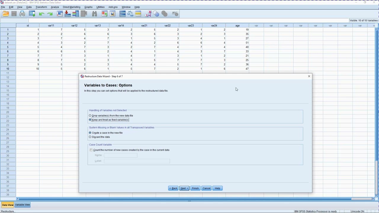The height and width of the screenshot is (213, 379).
Task: Click the Value labels icon
Action: [x=148, y=14]
